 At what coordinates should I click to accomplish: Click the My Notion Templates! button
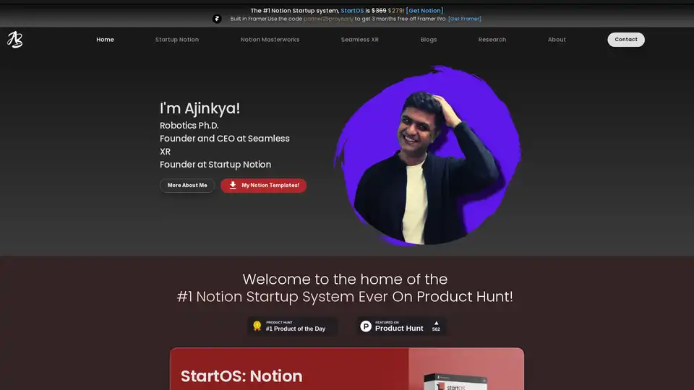tap(263, 186)
